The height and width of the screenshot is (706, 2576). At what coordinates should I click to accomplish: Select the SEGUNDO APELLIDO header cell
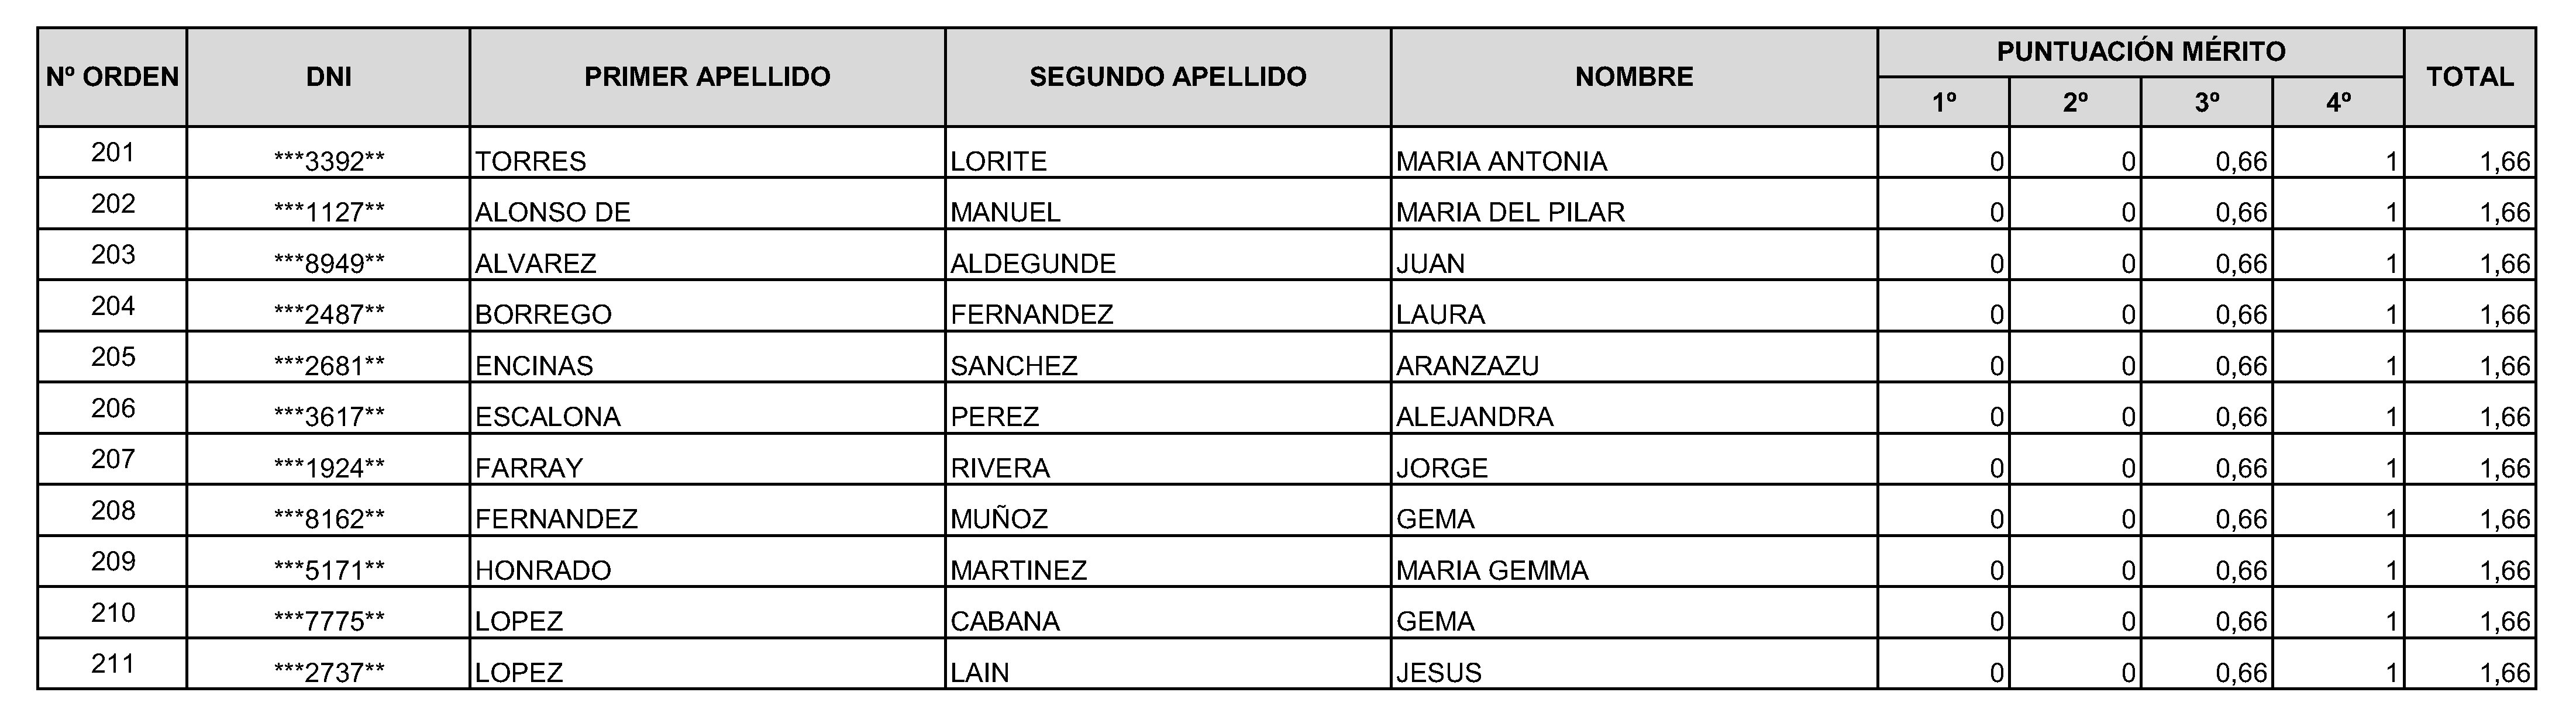1167,77
